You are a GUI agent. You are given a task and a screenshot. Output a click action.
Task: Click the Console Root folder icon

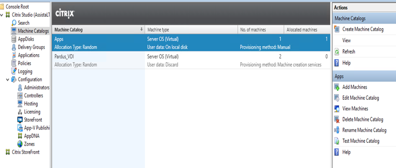click(2, 7)
